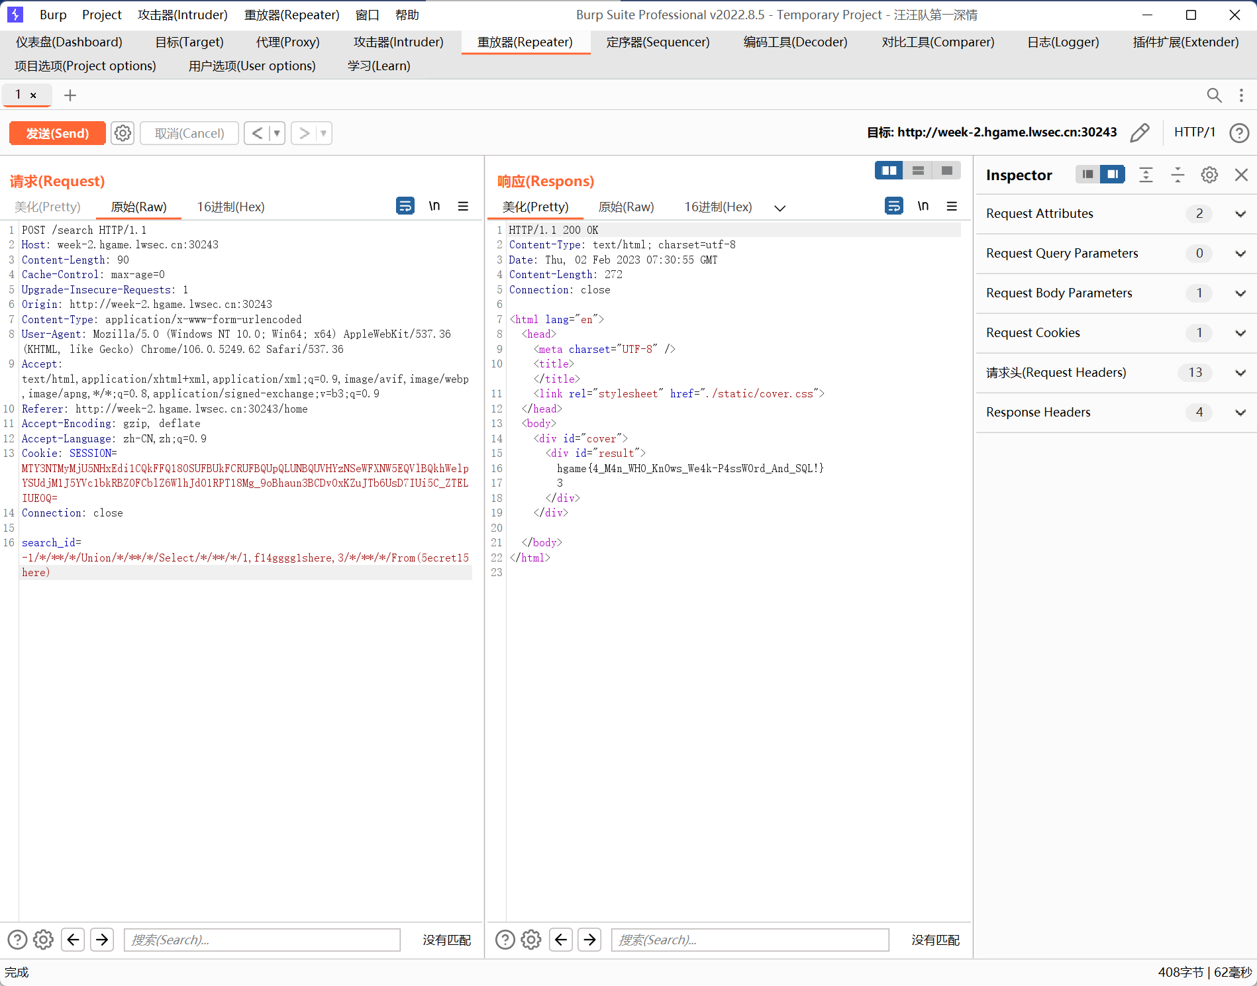The image size is (1257, 986).
Task: Toggle non-printable characters in Request panel
Action: pos(434,206)
